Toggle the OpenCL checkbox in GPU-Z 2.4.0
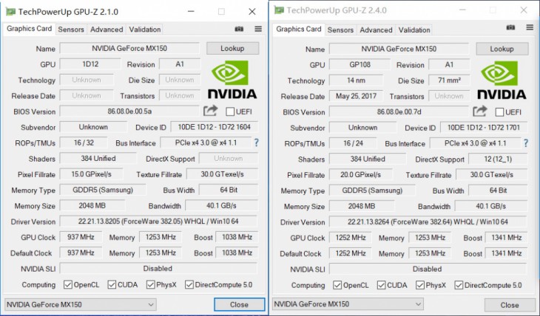Screen dimensions: 540x316 click(337, 285)
